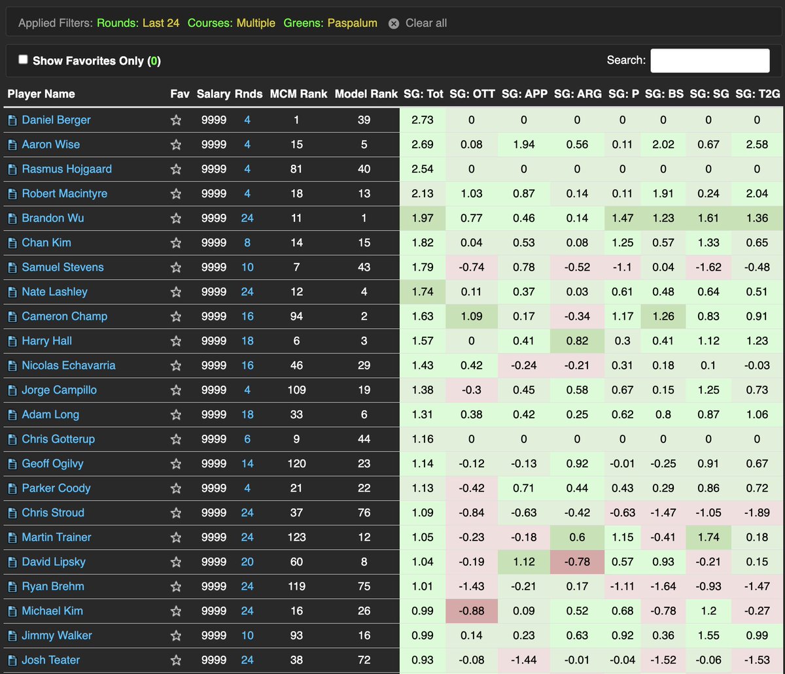Click Martin Trainer's SG: SG value 1.74

coord(708,537)
